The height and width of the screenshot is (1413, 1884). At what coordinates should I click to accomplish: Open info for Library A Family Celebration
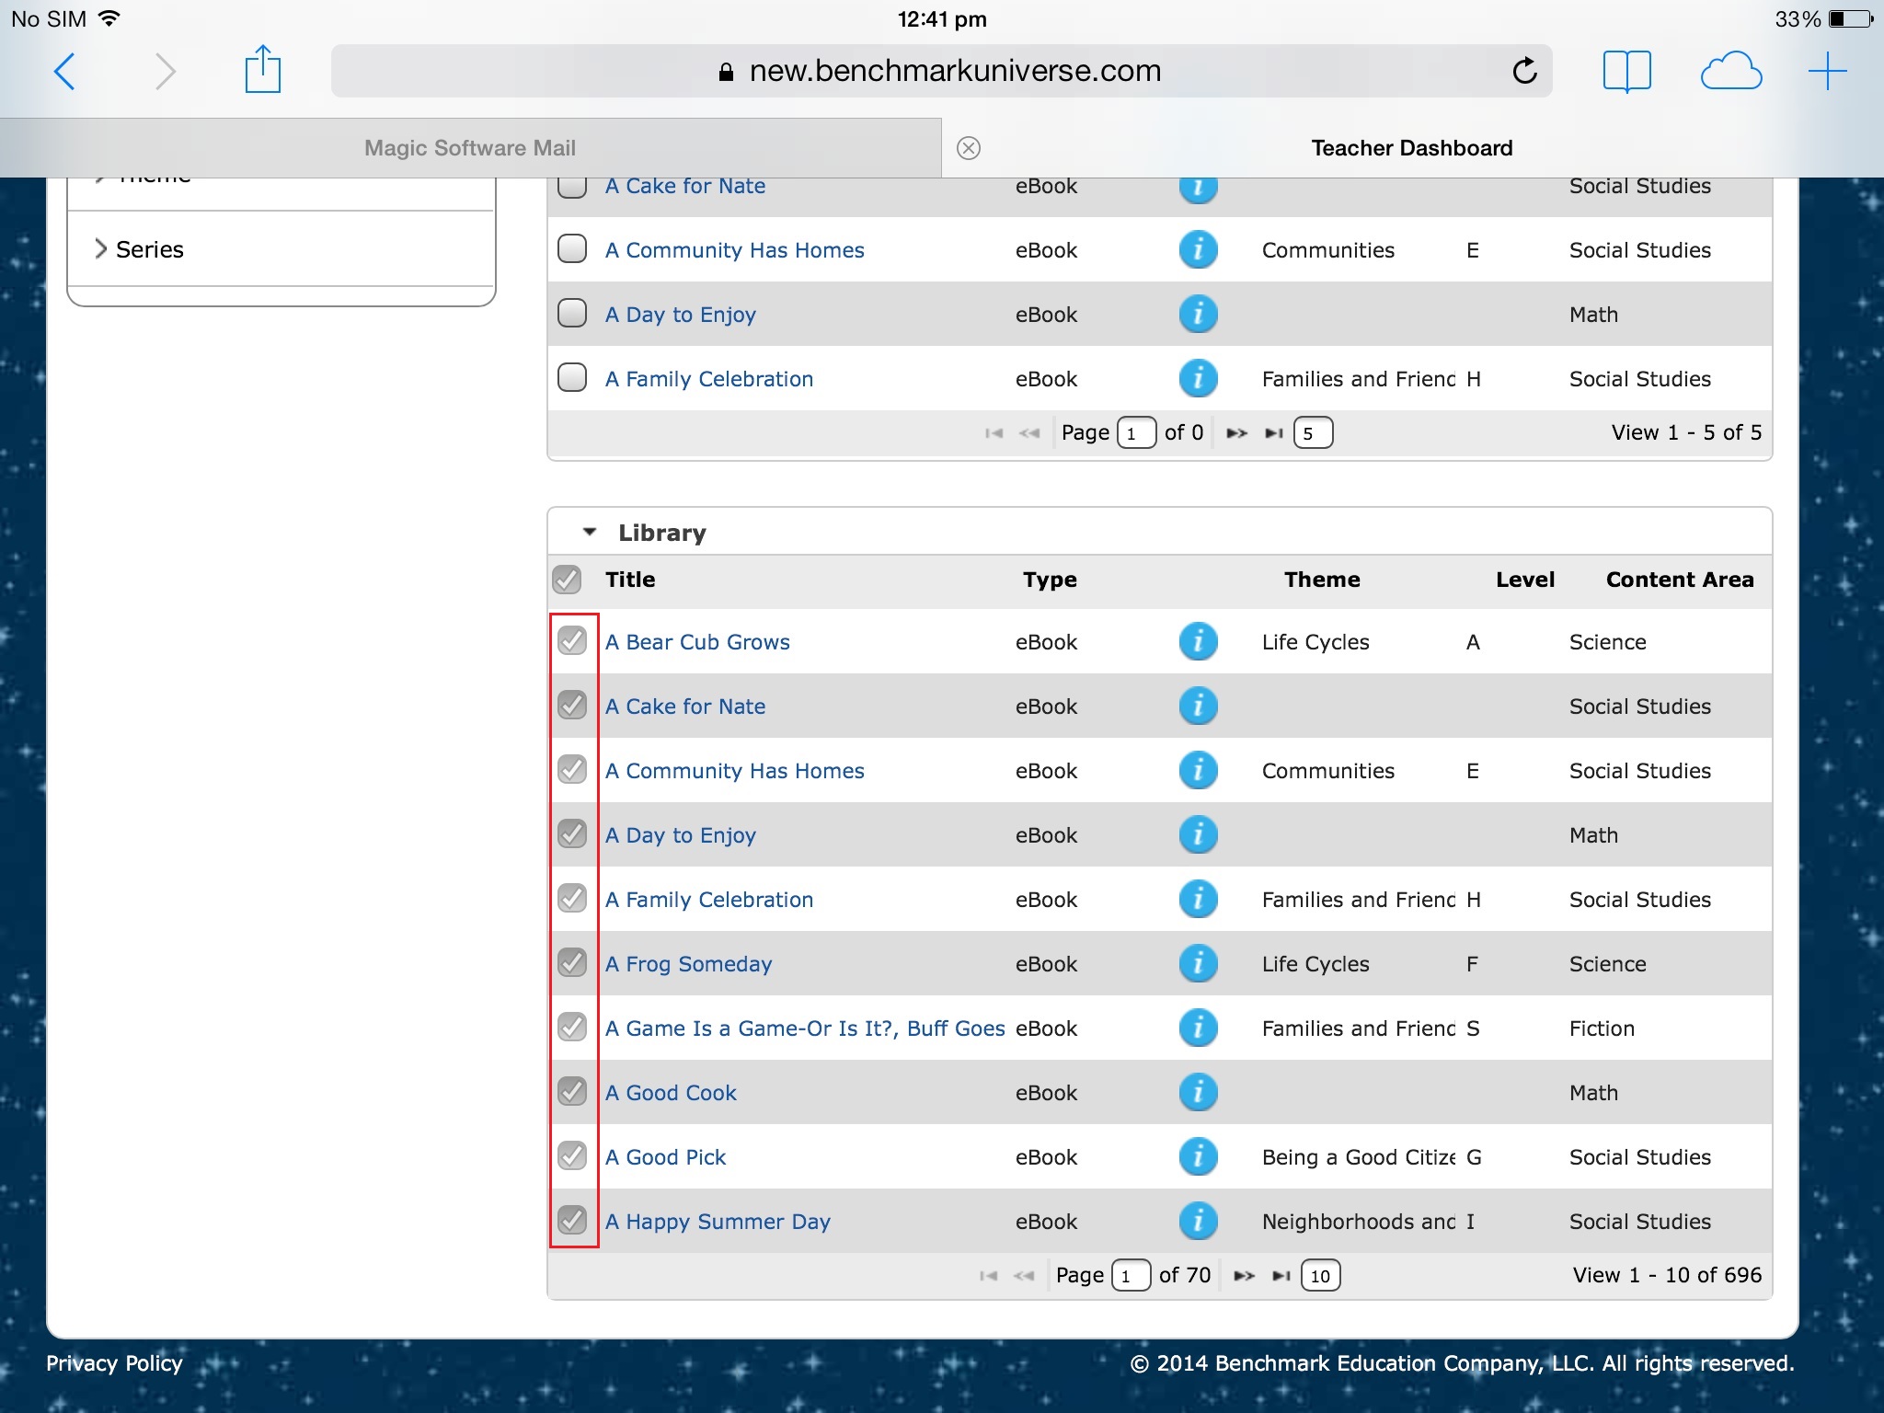1198,899
